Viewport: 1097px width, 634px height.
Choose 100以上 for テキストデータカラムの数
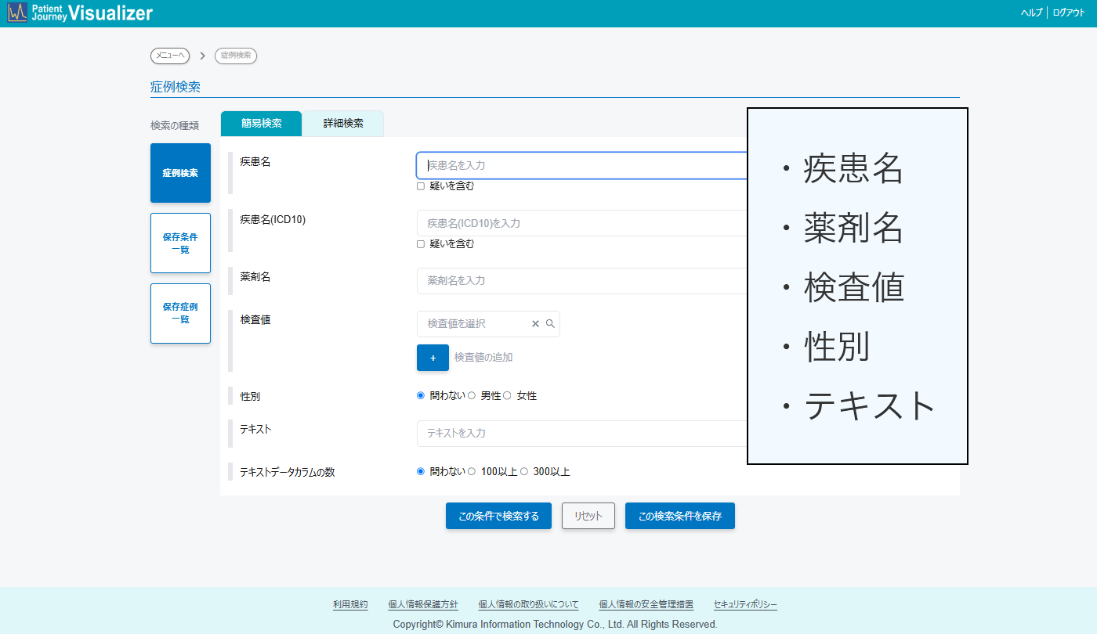(x=472, y=472)
